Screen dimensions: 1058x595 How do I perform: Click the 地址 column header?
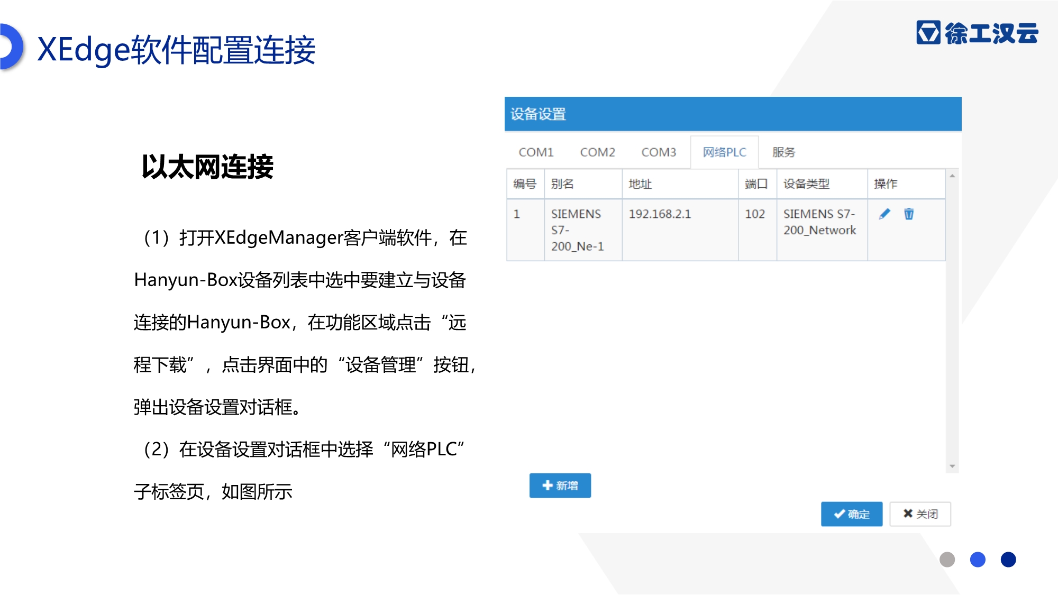[x=680, y=184]
